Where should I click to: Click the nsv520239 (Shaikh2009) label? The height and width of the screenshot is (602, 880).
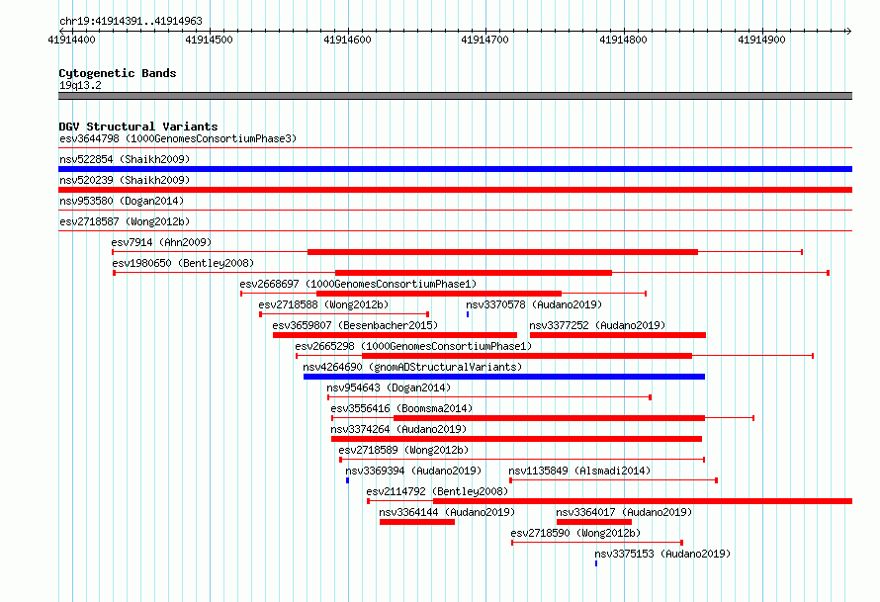pyautogui.click(x=125, y=180)
